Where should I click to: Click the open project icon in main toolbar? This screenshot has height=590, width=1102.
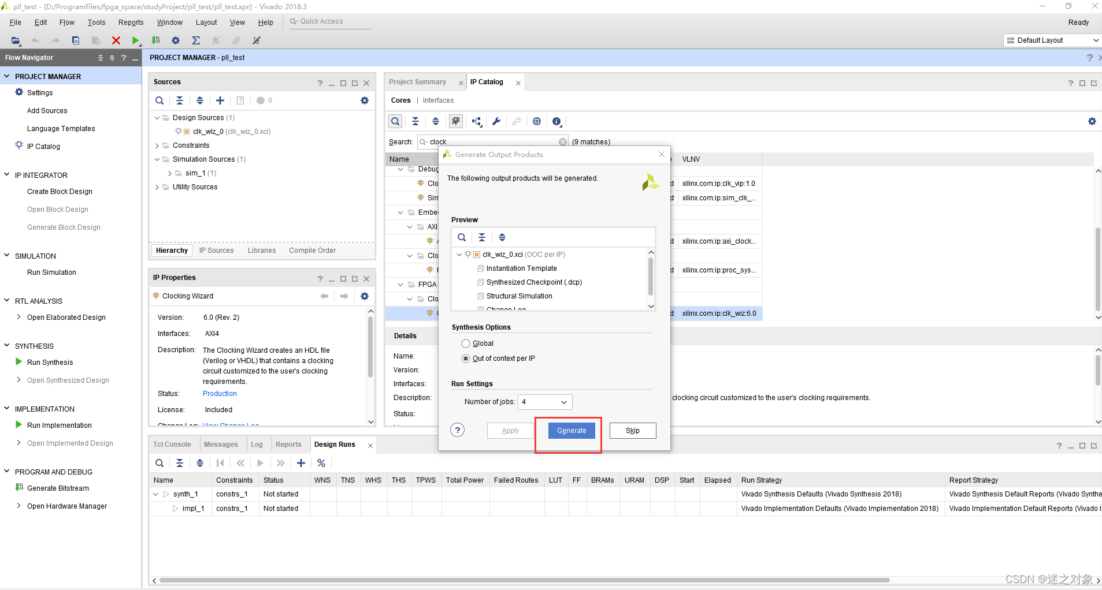pos(16,40)
